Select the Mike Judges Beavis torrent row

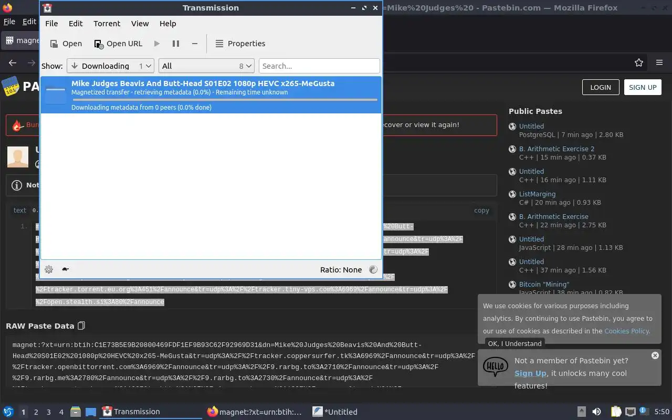coord(211,95)
